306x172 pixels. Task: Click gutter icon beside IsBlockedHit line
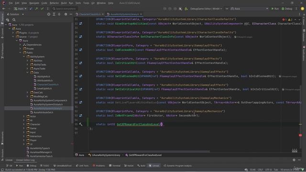tap(81, 50)
